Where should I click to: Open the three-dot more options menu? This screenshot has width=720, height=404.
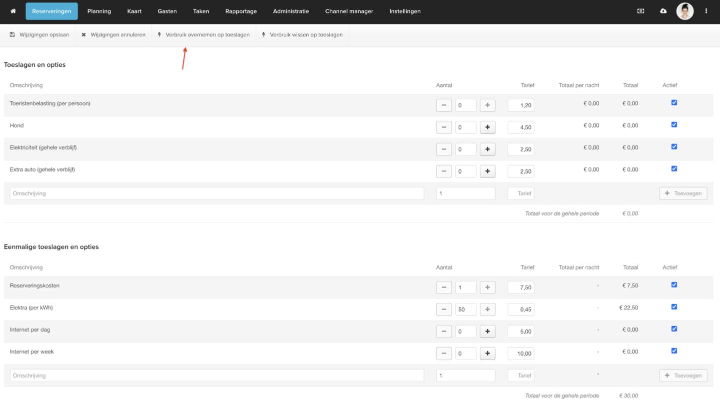[706, 11]
